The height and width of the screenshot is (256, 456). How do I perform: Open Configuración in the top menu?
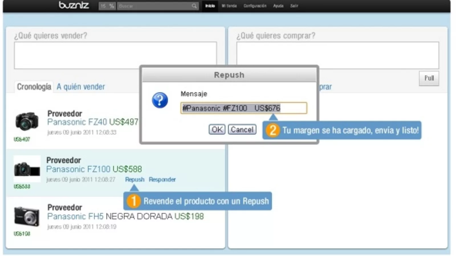[255, 6]
